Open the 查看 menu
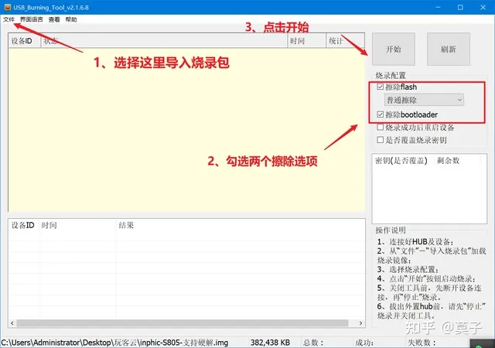The image size is (495, 348). coord(54,19)
